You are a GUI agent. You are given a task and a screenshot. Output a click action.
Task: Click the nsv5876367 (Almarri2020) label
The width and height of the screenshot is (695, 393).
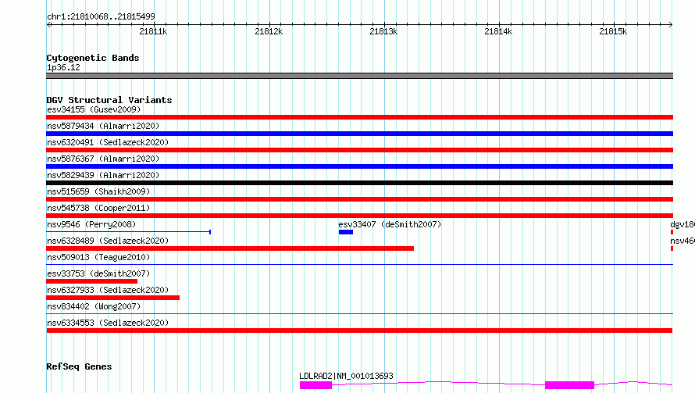point(103,159)
